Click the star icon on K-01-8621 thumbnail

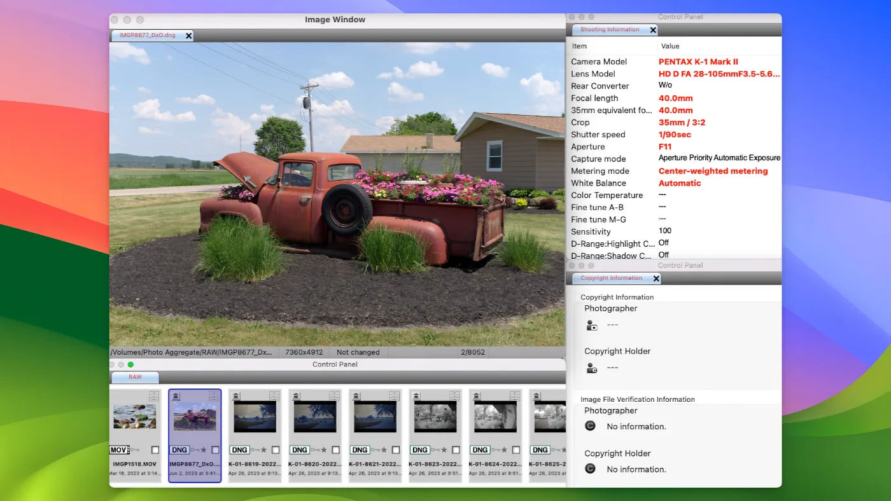384,450
